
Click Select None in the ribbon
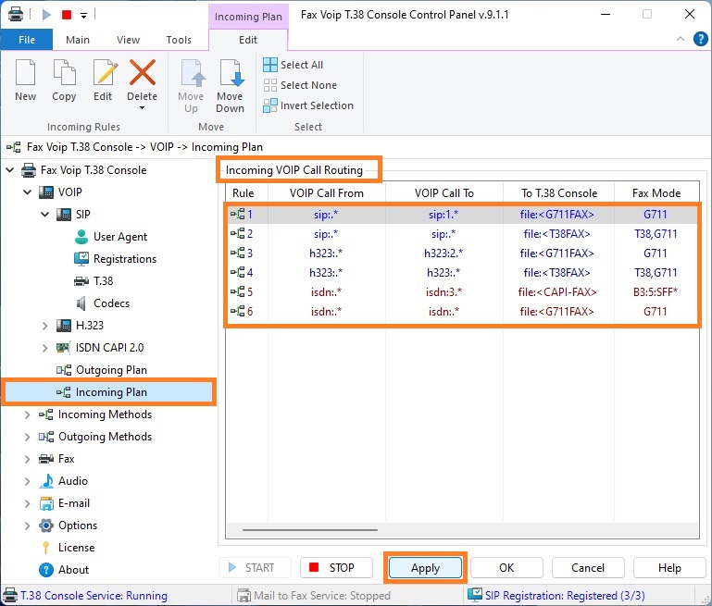point(300,85)
